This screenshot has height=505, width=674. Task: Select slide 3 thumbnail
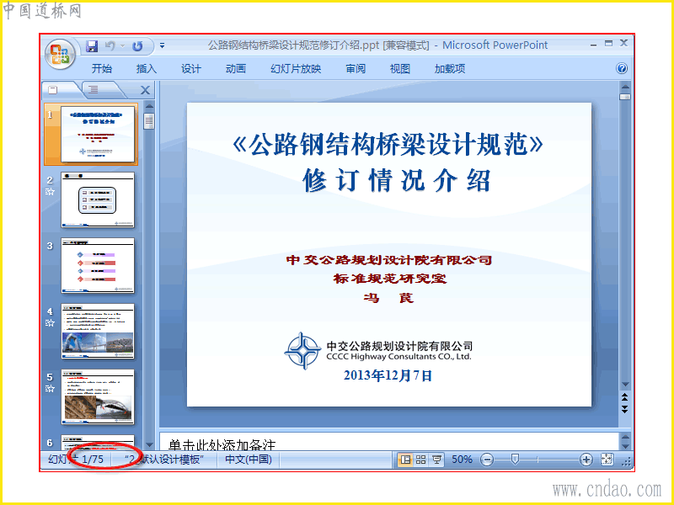(x=98, y=265)
